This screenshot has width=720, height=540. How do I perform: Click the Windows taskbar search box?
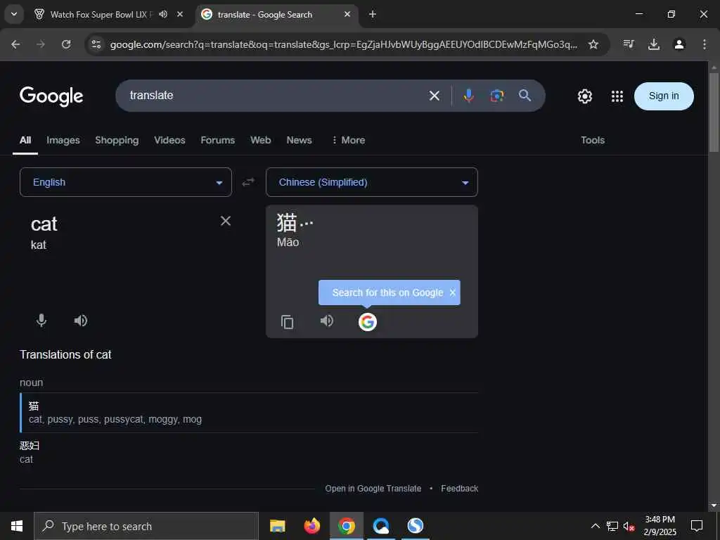pos(146,526)
